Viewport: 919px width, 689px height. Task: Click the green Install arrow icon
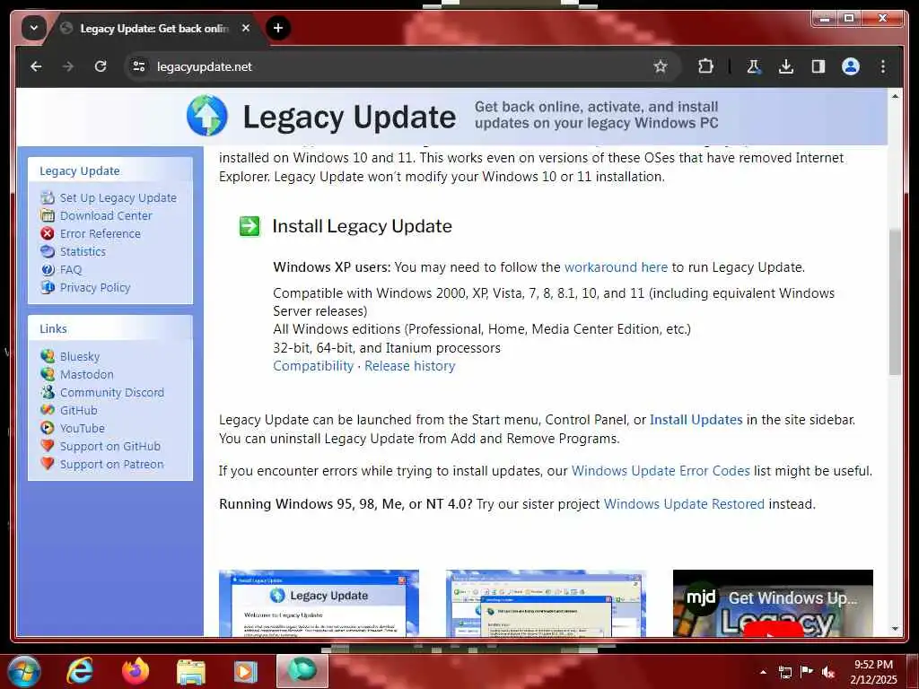(x=249, y=225)
